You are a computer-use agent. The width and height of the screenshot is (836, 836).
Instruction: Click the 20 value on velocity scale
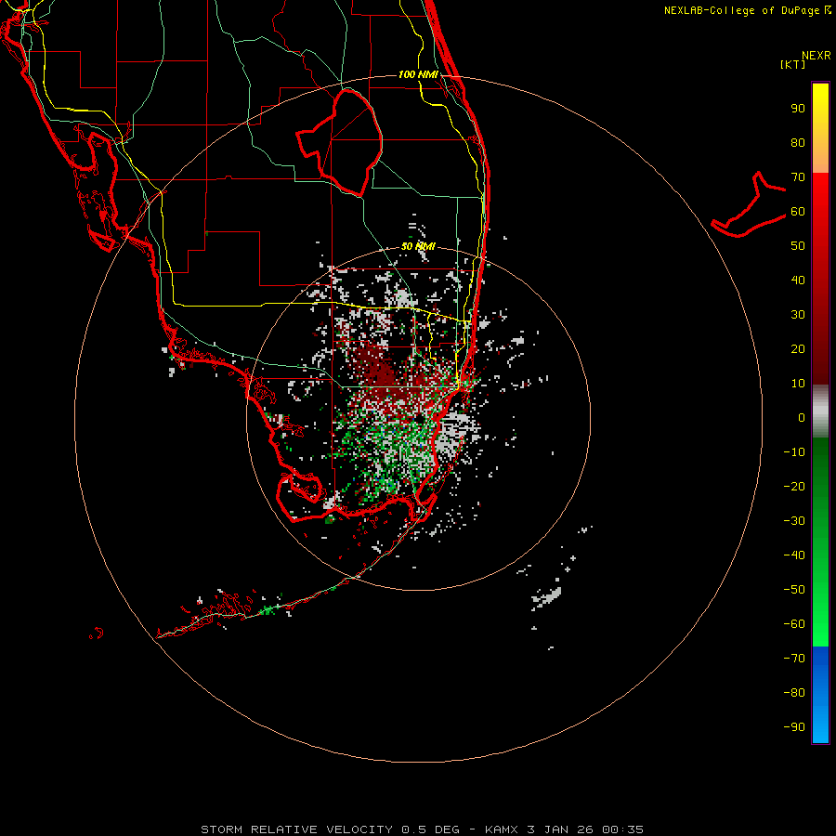click(798, 349)
